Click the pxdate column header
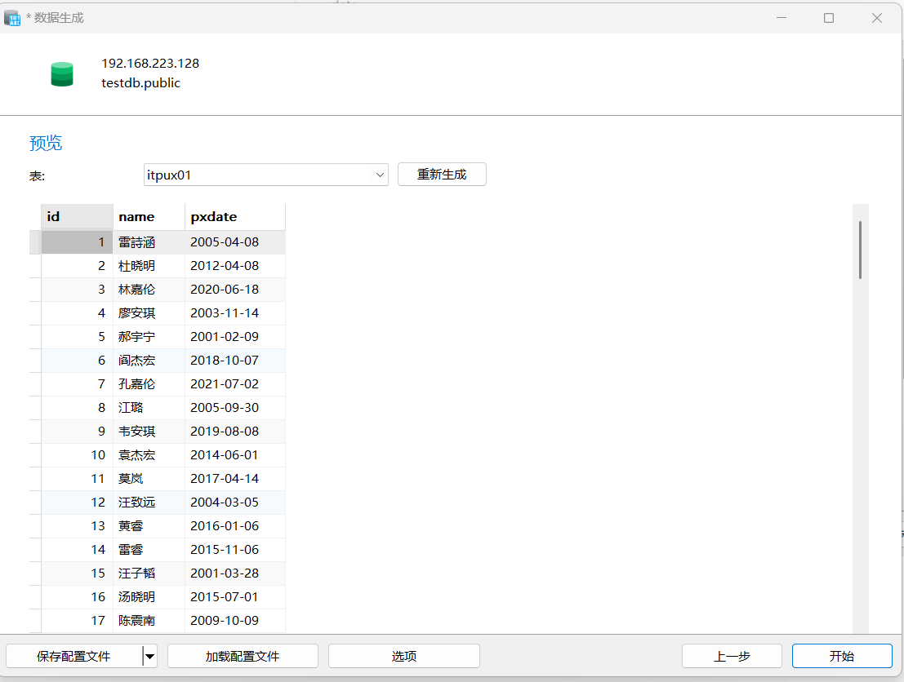The image size is (904, 682). (x=234, y=217)
